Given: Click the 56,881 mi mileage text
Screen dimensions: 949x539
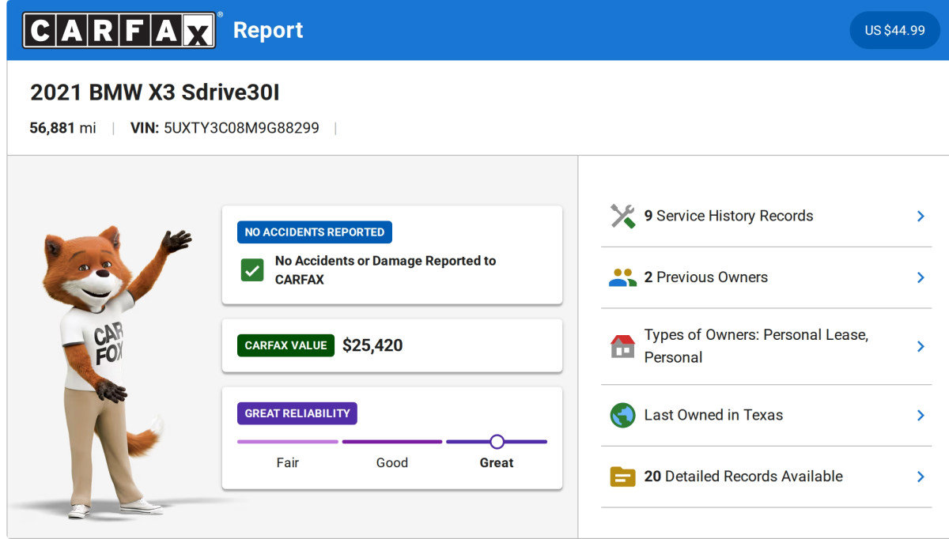Looking at the screenshot, I should pos(63,128).
